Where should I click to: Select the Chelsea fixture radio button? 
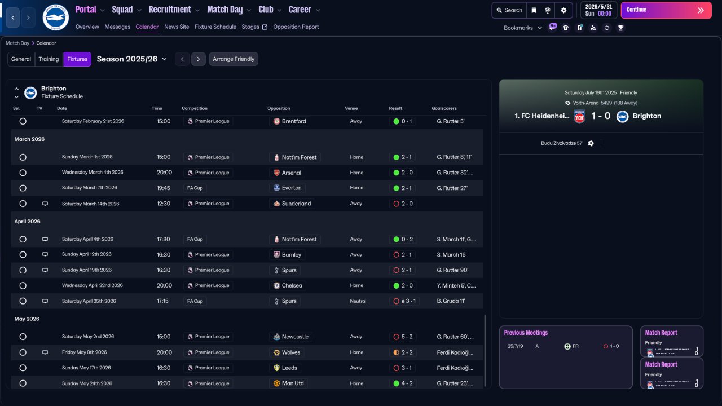point(23,286)
